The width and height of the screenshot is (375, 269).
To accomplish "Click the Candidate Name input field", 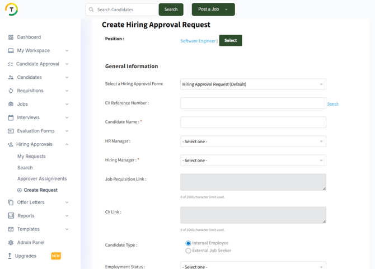I will [253, 122].
